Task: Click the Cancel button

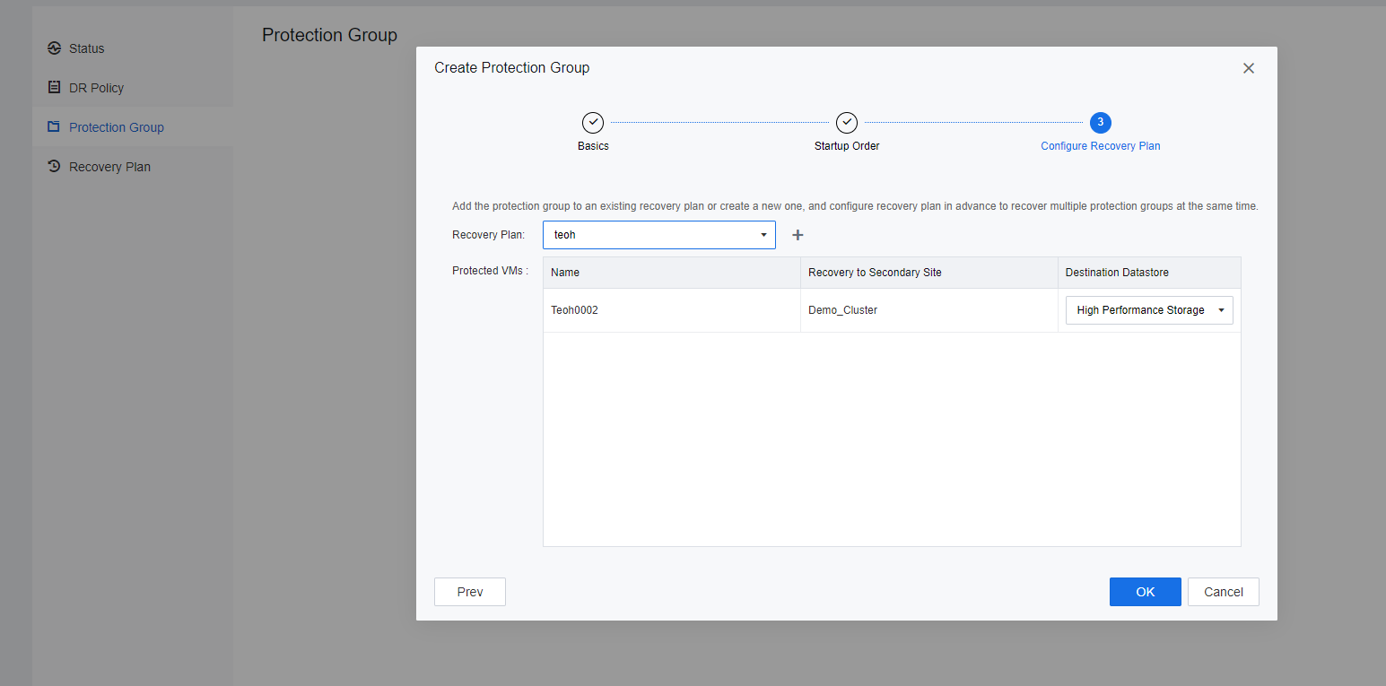Action: pyautogui.click(x=1223, y=592)
